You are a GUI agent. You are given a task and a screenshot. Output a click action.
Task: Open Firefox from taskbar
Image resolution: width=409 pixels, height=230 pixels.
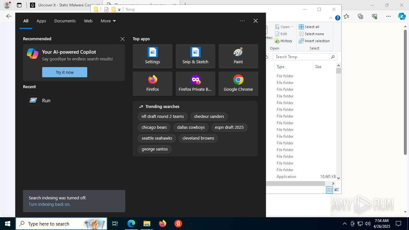tap(163, 224)
